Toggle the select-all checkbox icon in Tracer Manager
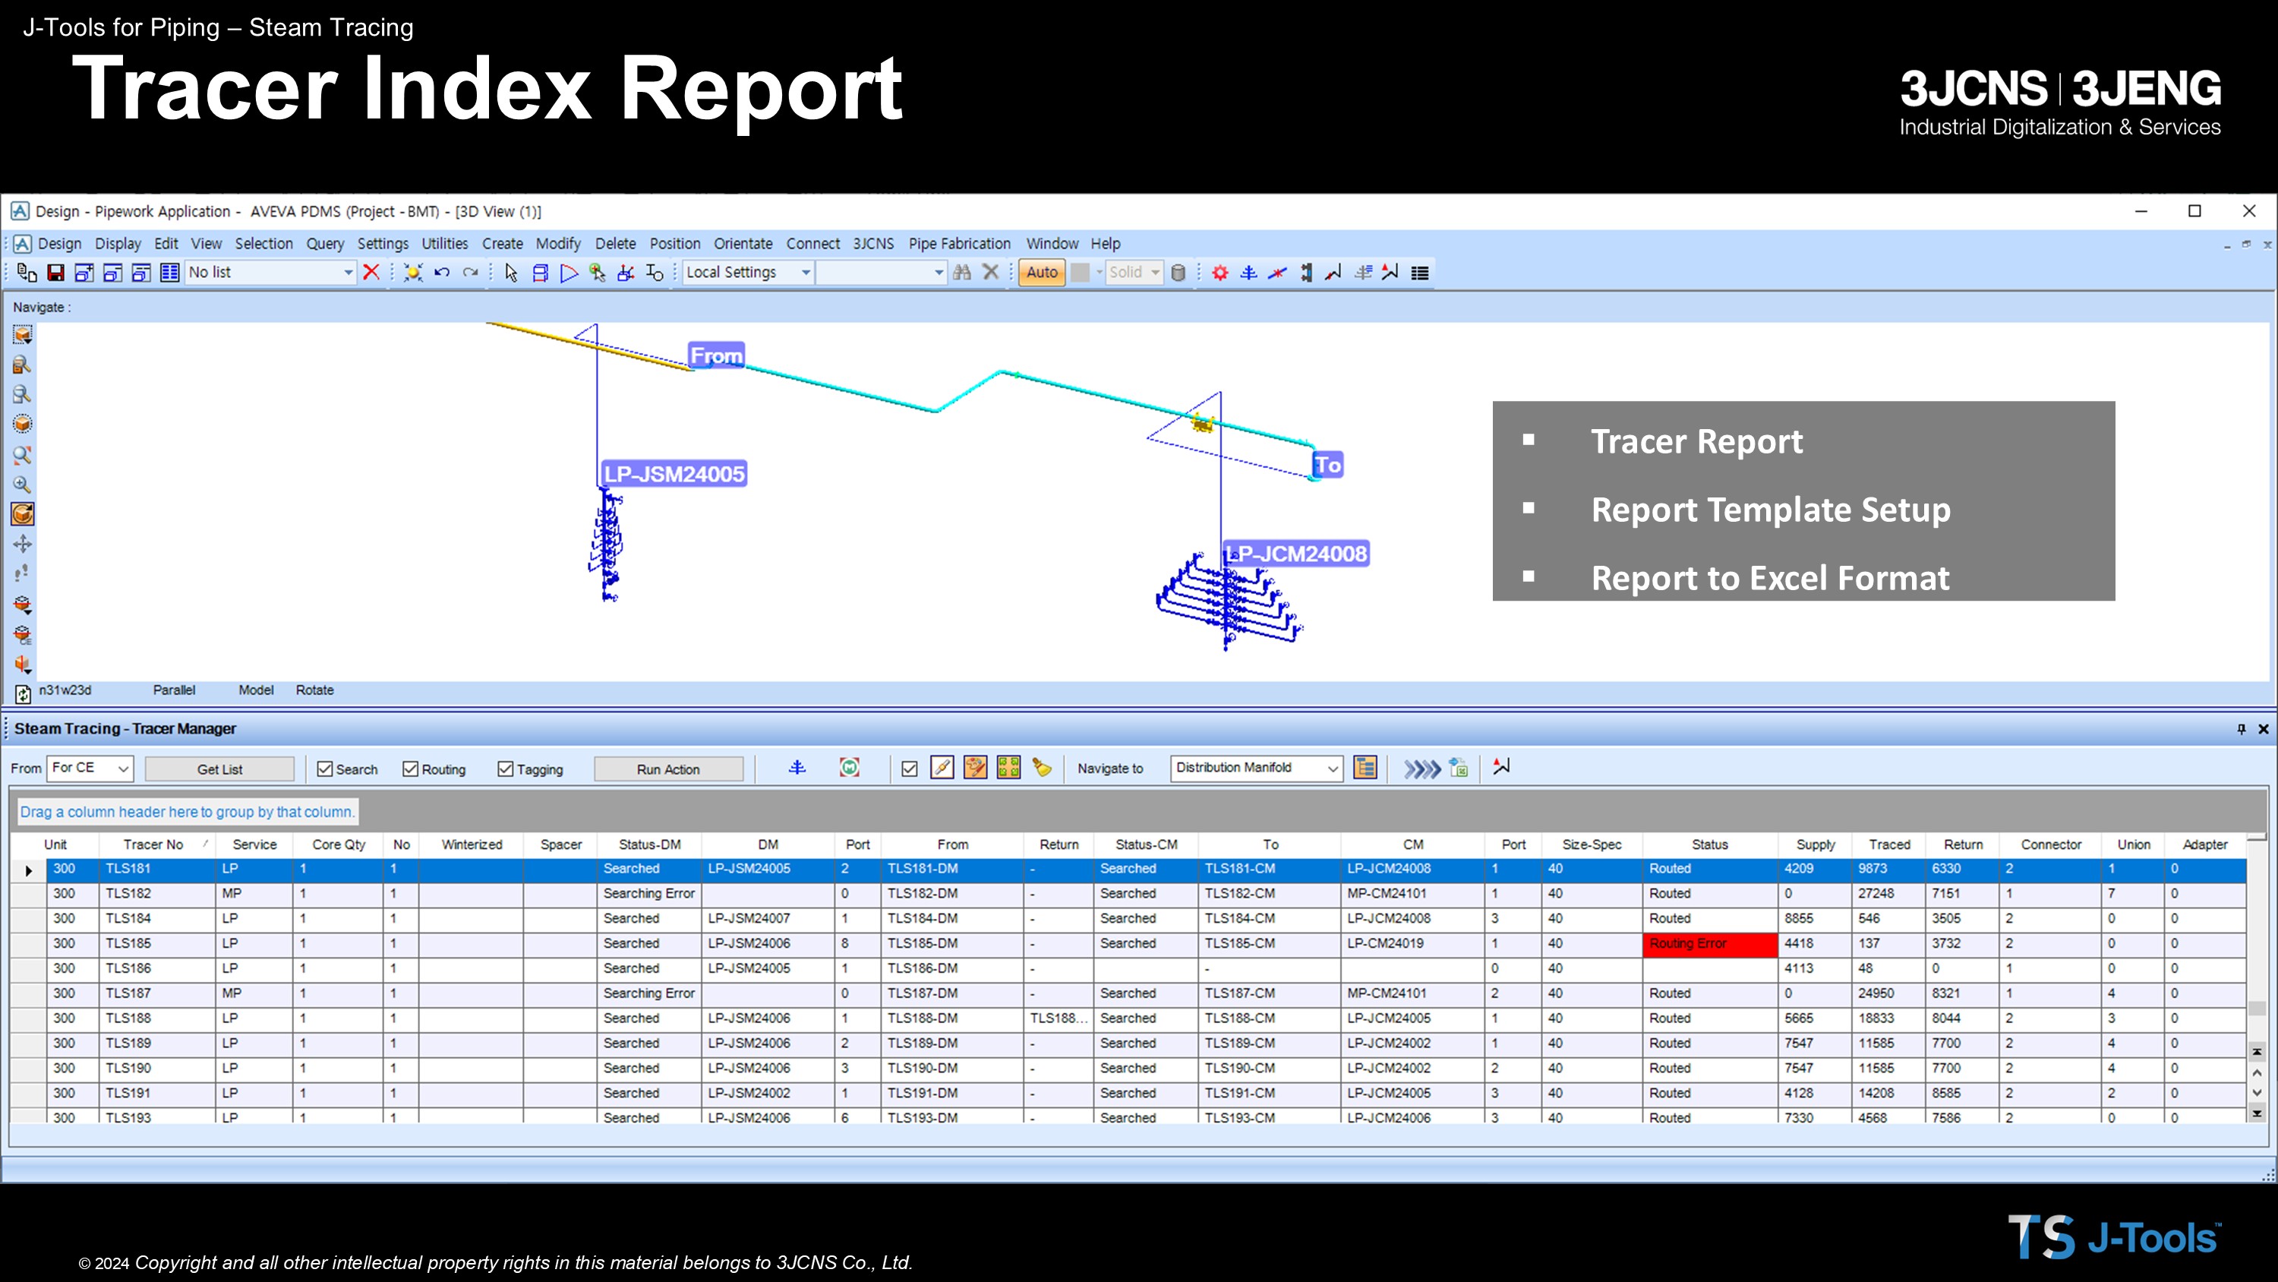 point(909,769)
